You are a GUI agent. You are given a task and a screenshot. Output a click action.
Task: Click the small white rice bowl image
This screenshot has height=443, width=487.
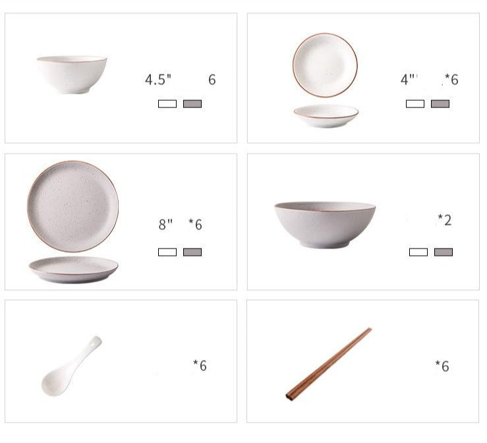click(72, 74)
